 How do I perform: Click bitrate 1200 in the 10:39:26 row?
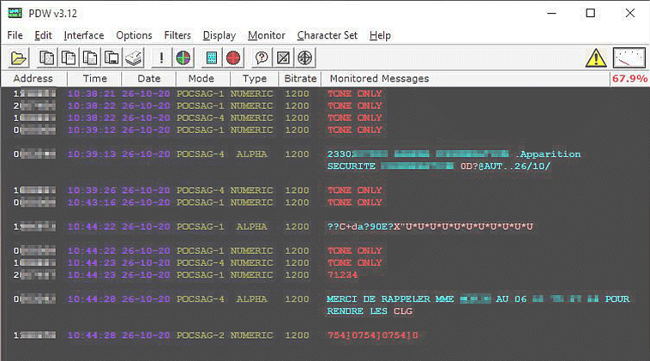297,190
